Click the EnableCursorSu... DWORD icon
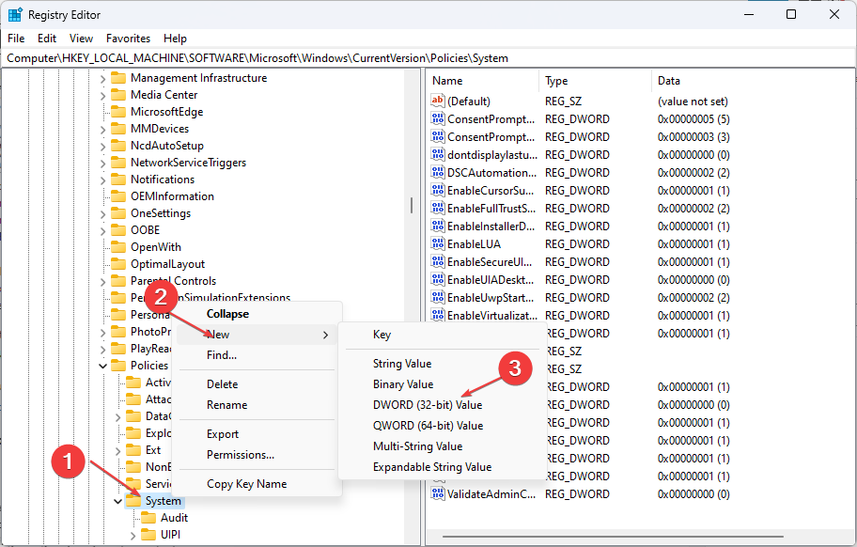This screenshot has height=547, width=857. (x=438, y=190)
